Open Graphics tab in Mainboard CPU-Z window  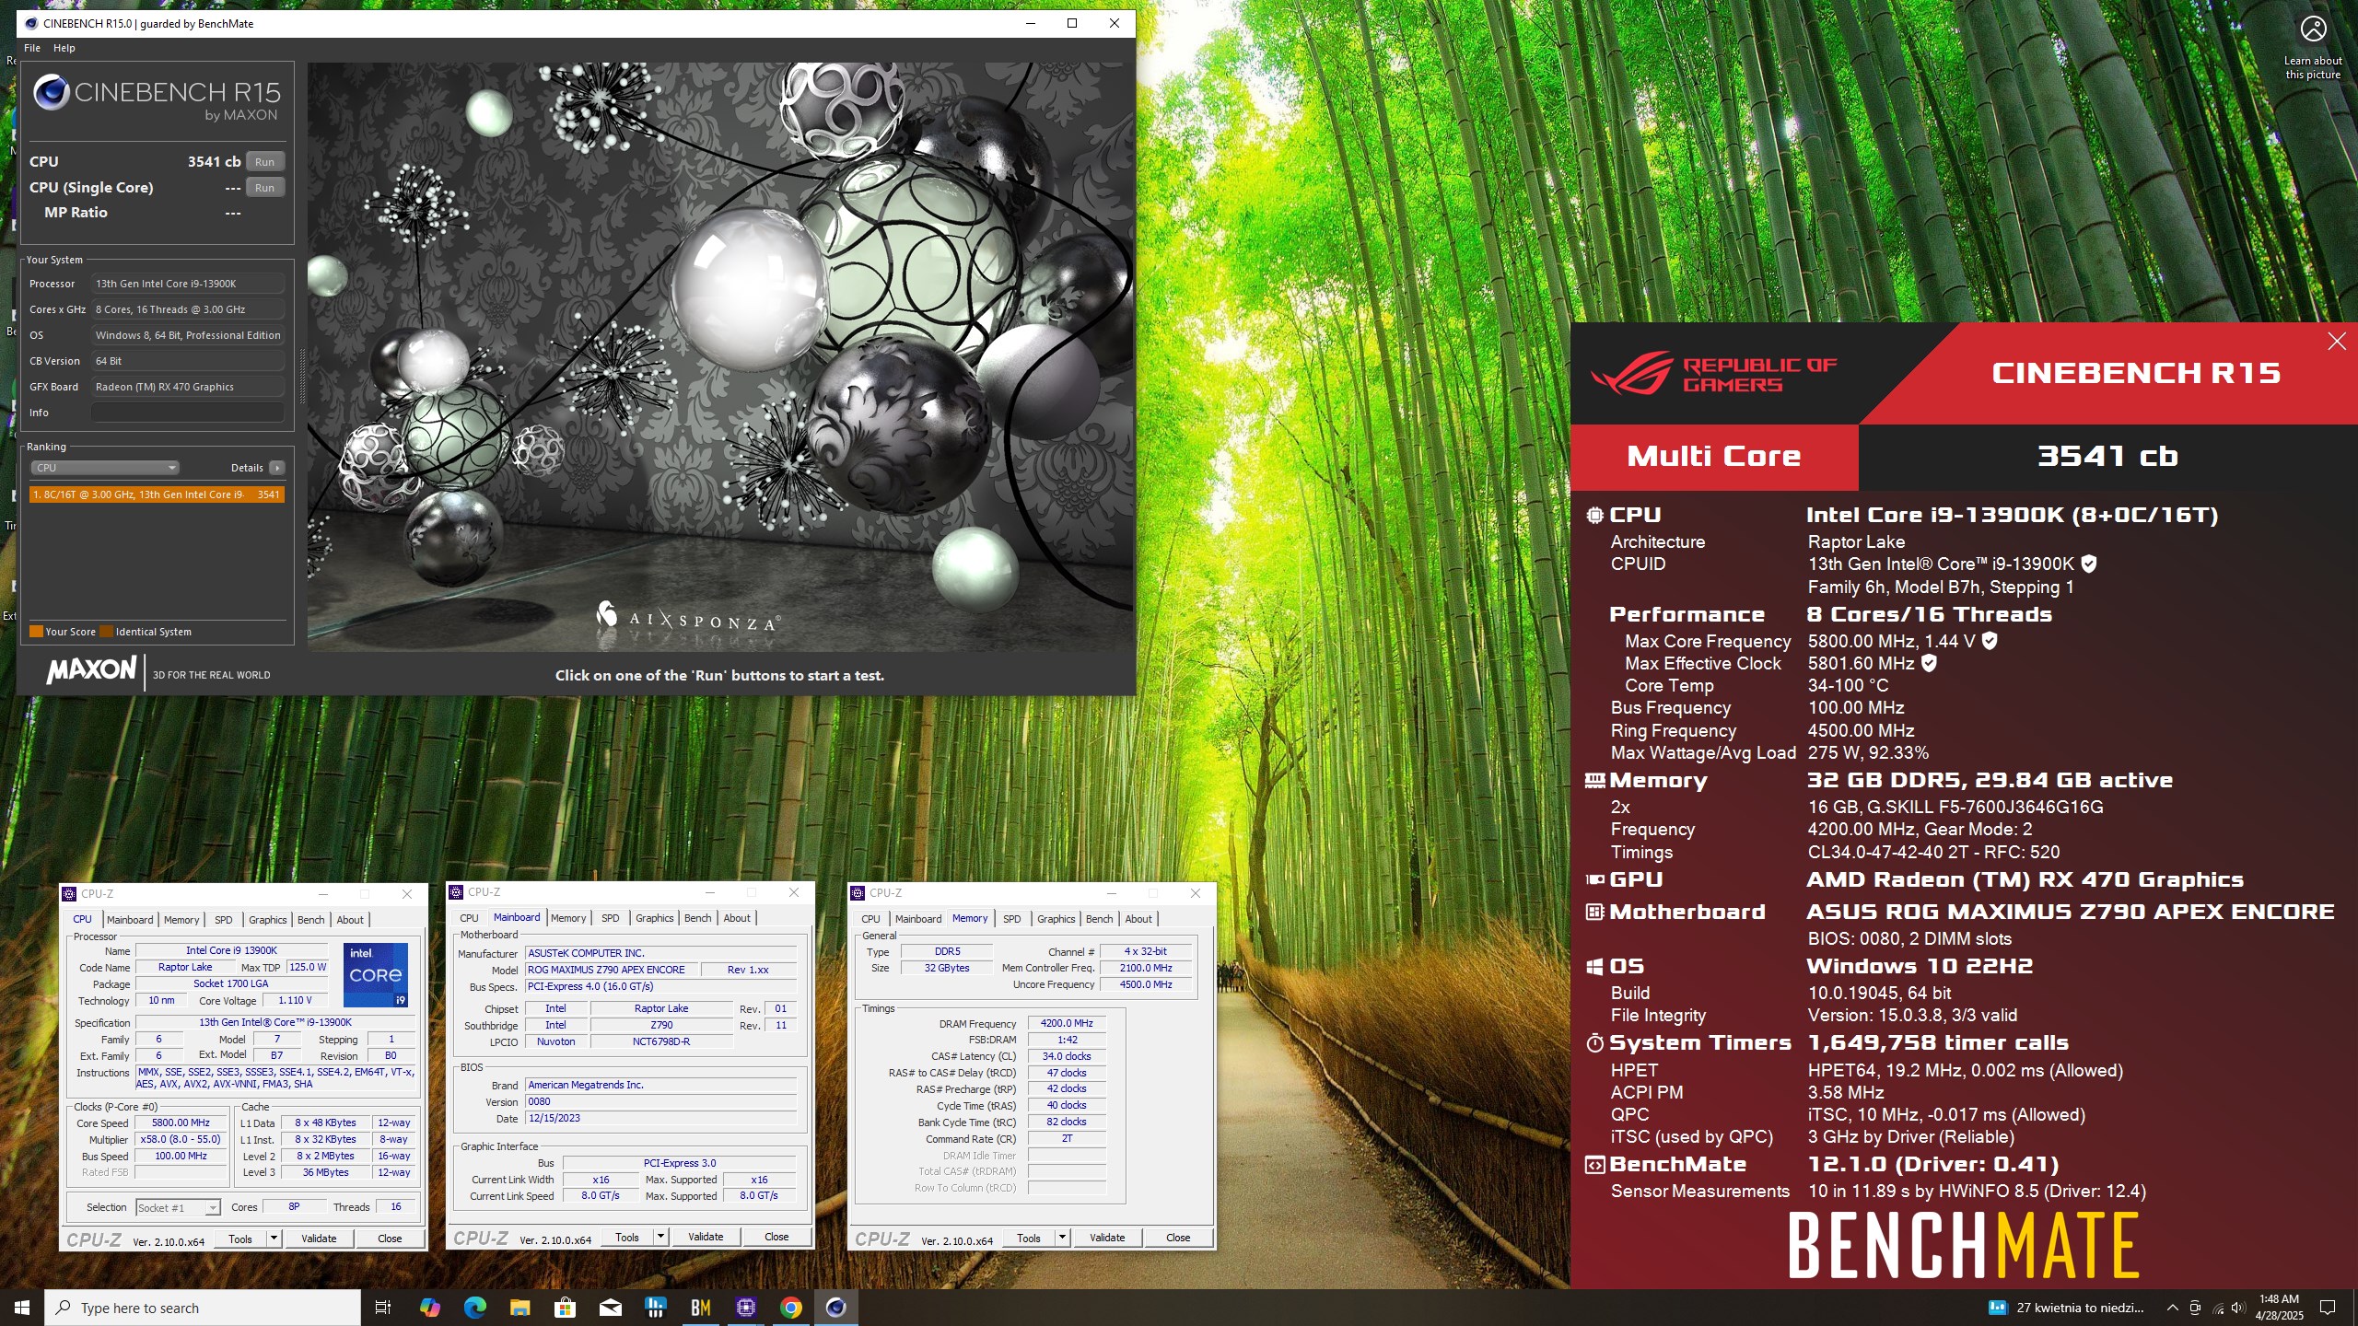pos(655,918)
